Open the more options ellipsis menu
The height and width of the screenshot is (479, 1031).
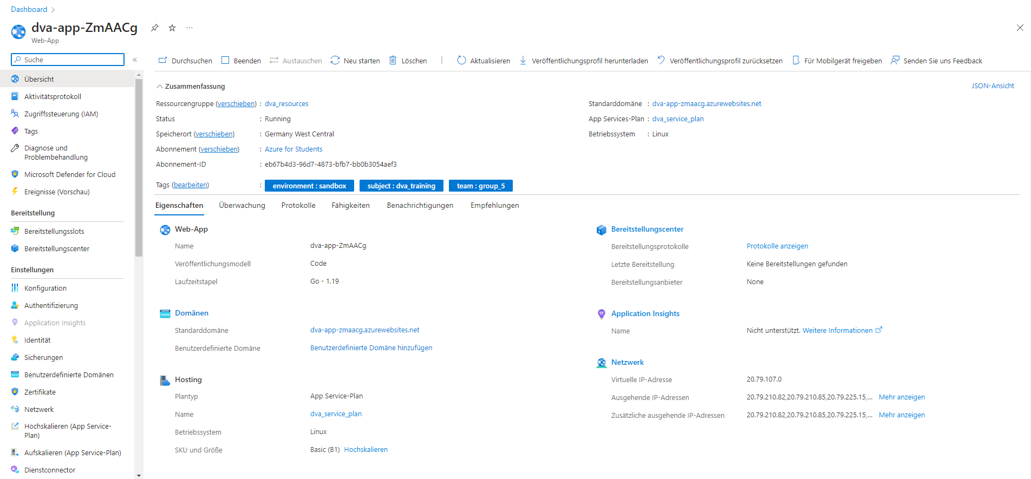190,28
